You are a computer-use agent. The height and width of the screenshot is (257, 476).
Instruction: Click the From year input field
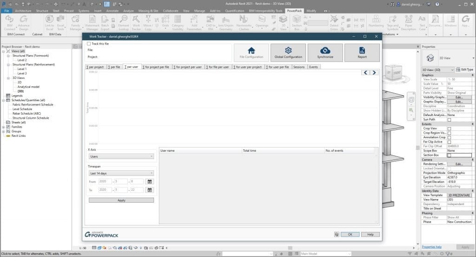click(x=105, y=181)
